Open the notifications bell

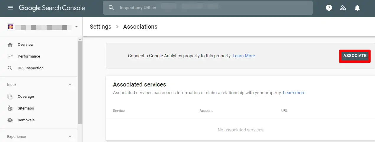coord(357,8)
